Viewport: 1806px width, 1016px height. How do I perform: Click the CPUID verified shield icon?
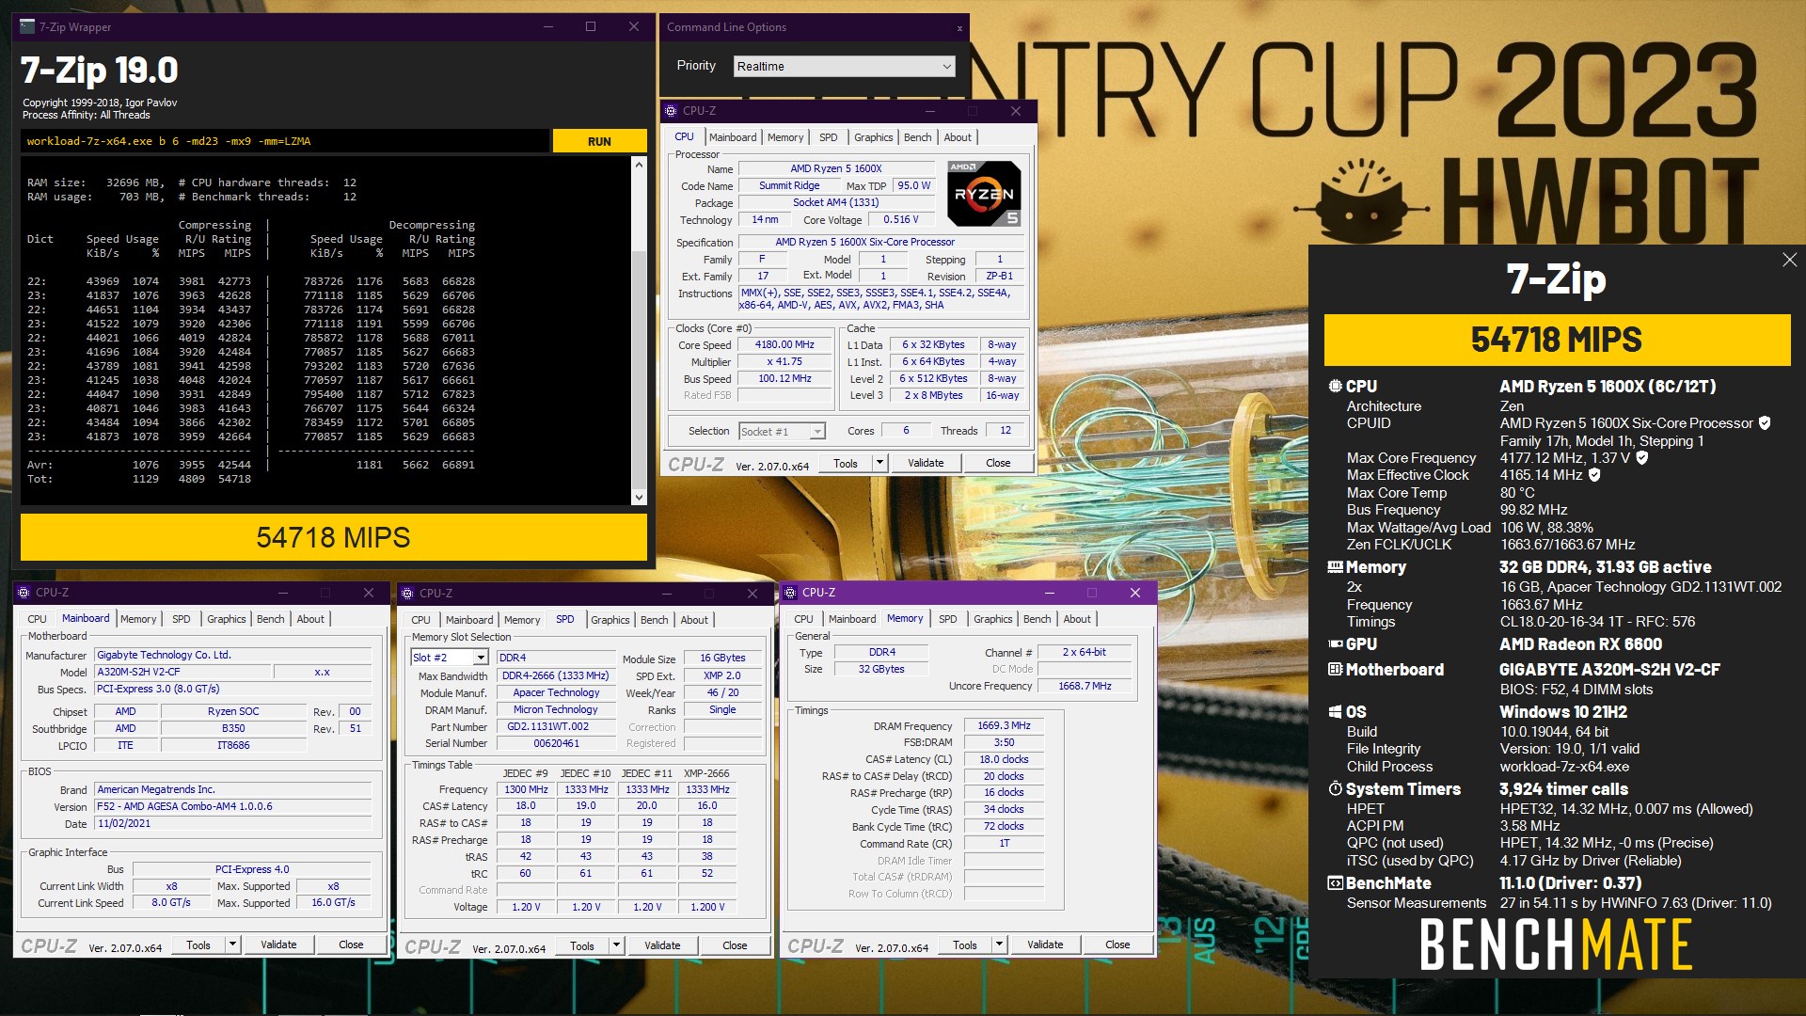click(1765, 422)
